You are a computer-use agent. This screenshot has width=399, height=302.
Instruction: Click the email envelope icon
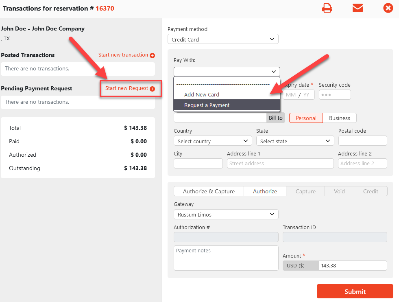pyautogui.click(x=358, y=8)
